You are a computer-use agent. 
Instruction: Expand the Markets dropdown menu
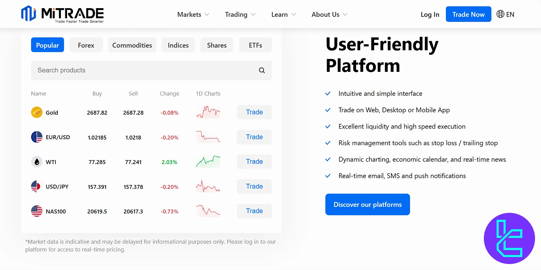193,14
